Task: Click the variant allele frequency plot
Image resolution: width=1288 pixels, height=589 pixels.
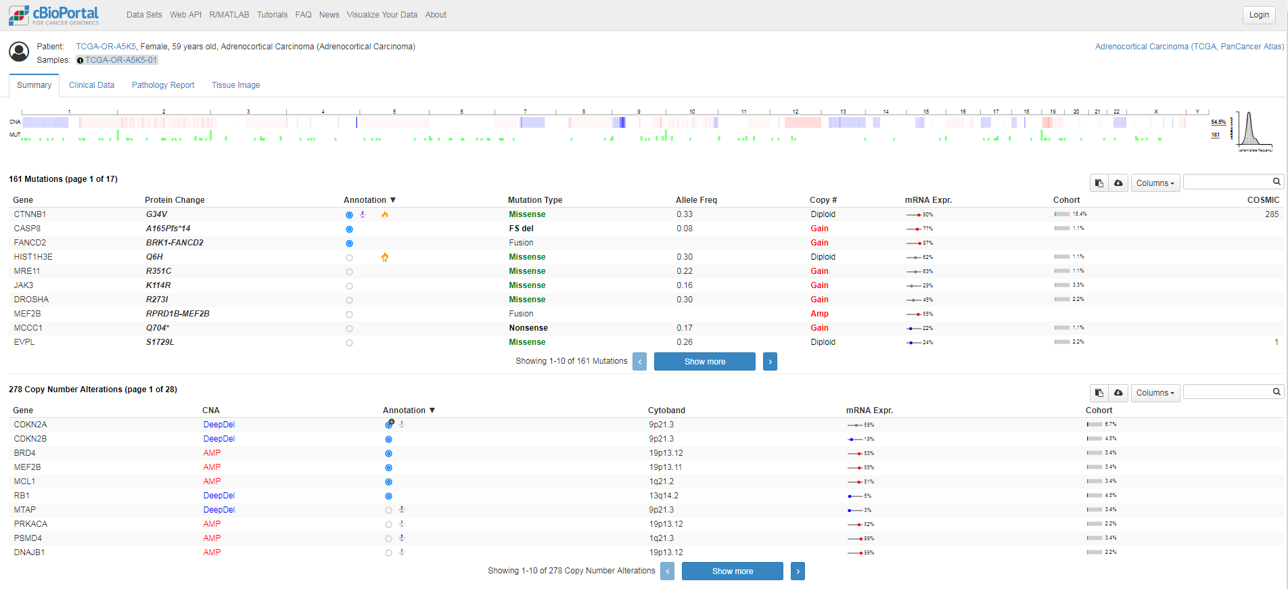Action: pos(1252,130)
